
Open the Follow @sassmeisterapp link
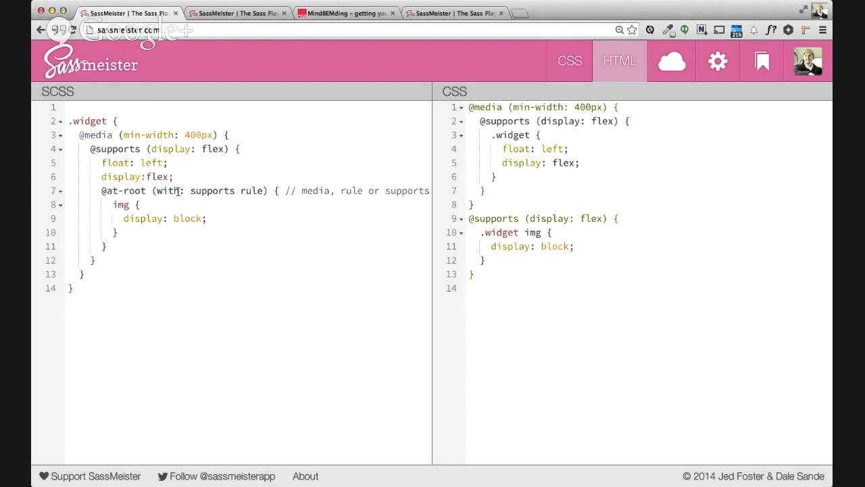(222, 476)
